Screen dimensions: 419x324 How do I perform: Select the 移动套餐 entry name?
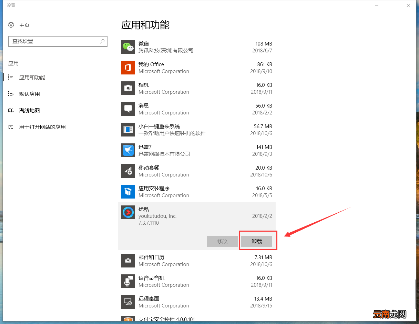pos(149,168)
